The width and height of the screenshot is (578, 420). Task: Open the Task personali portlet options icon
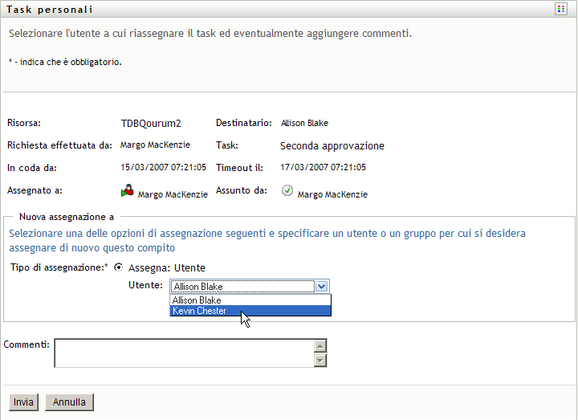[561, 9]
